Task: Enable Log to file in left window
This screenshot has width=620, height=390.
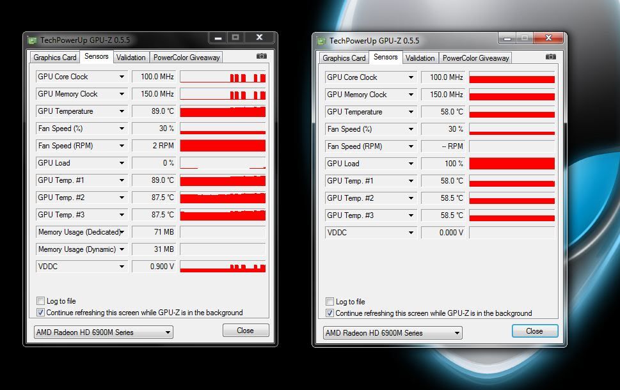Action: click(40, 300)
